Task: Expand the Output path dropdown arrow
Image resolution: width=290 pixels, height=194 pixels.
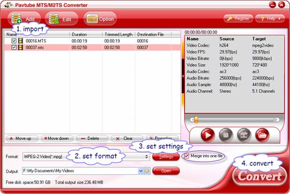Action: (141, 171)
